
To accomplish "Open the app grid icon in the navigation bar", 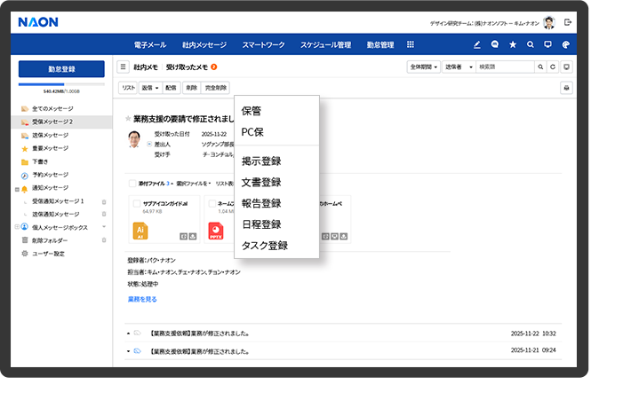I will click(x=410, y=44).
